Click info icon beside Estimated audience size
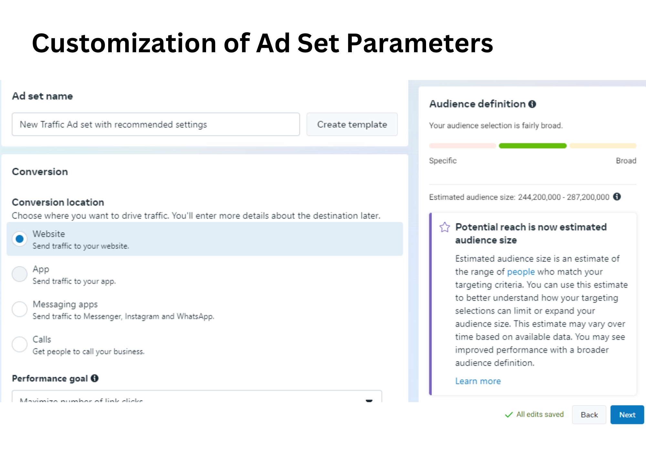This screenshot has height=456, width=646. tap(617, 197)
